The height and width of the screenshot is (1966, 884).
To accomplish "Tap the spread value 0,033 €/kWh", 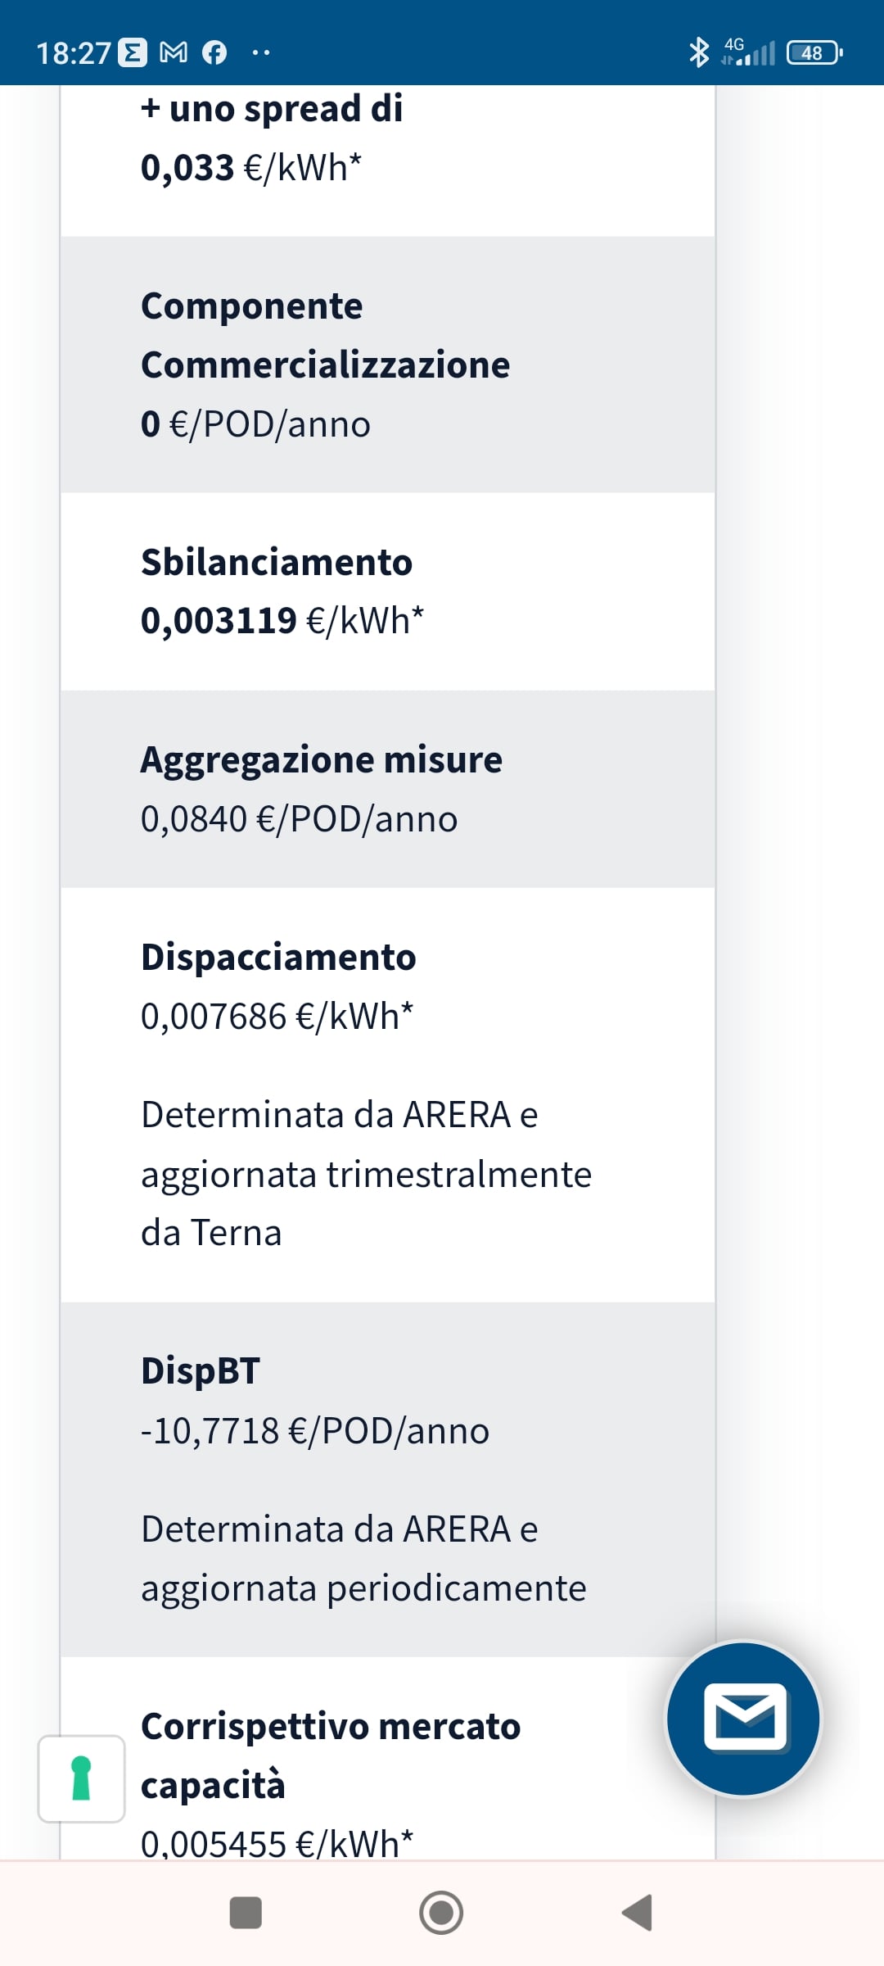I will point(251,168).
